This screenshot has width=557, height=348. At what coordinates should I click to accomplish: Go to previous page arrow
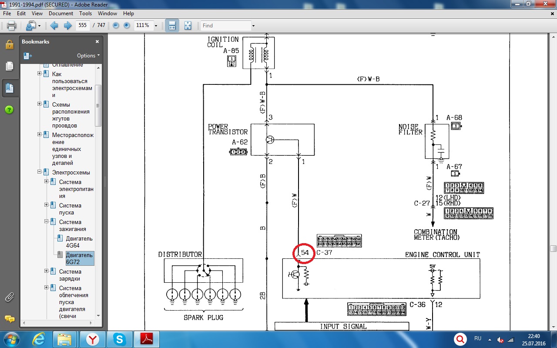(54, 26)
